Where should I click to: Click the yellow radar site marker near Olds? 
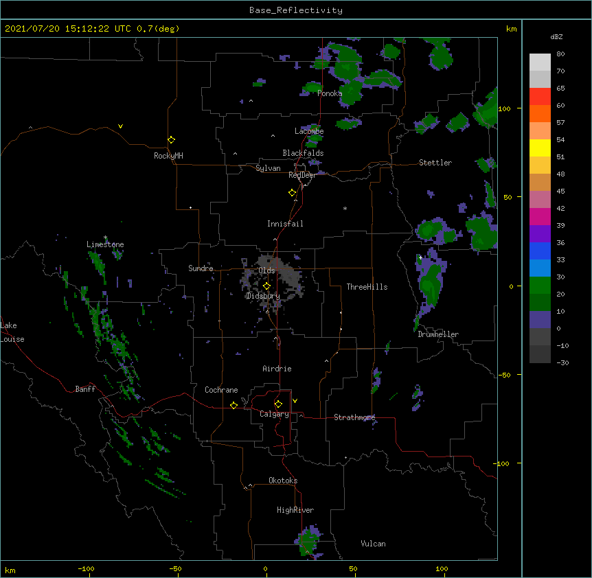pos(266,286)
